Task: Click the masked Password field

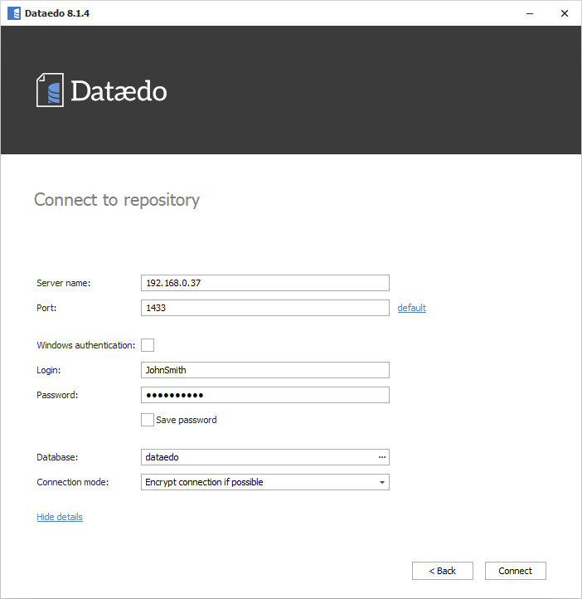Action: (265, 395)
